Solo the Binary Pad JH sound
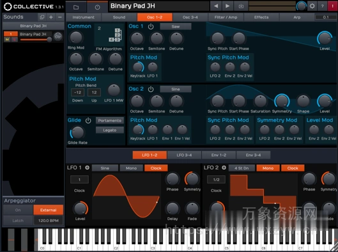Viewport: 338px width, 252px height. click(x=14, y=39)
